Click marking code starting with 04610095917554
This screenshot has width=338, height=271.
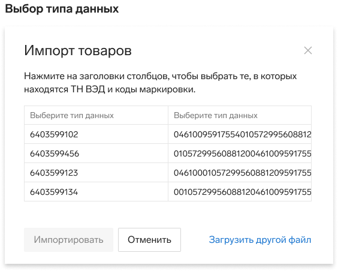coord(240,134)
